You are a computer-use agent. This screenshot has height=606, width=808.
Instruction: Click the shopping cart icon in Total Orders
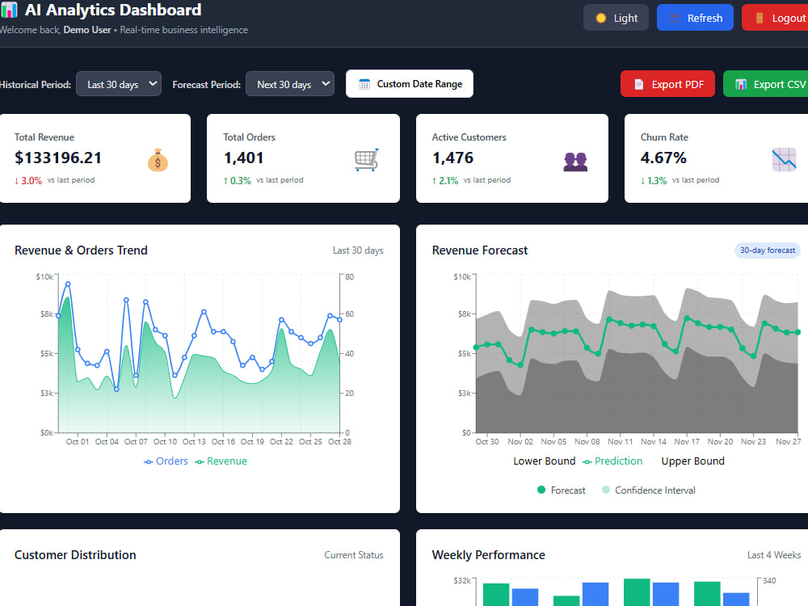(x=367, y=160)
